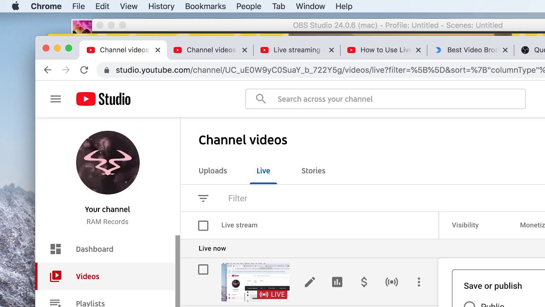Click the RAM Records channel avatar
The width and height of the screenshot is (545, 307).
coord(108,163)
